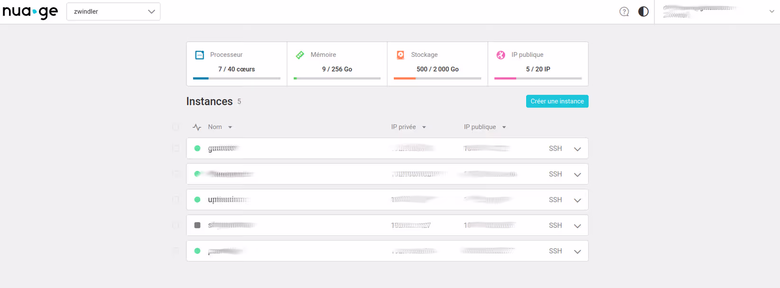
Task: Click the nuage logo
Action: pyautogui.click(x=30, y=11)
